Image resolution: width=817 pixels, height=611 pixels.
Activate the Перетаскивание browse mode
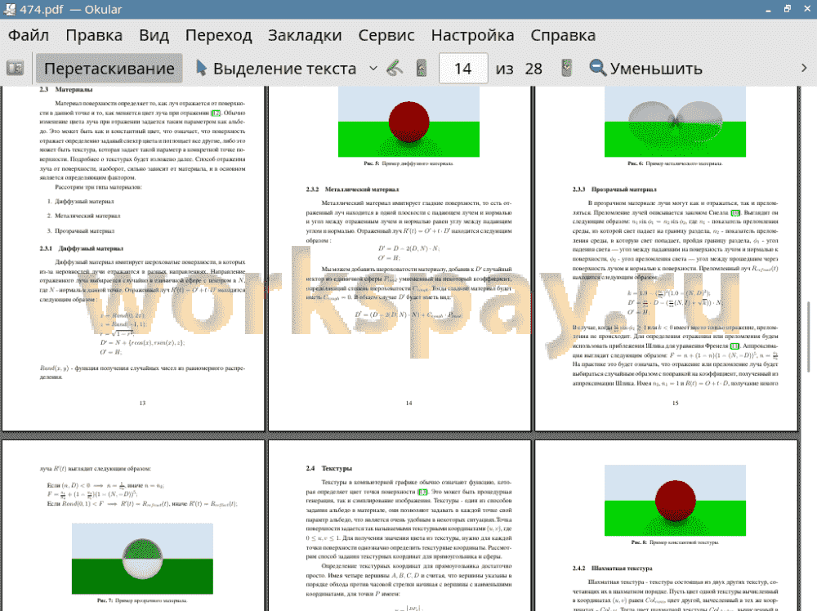(x=109, y=69)
